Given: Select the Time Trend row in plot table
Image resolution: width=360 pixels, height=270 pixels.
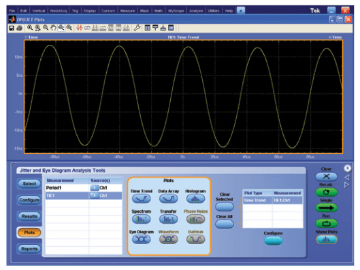Looking at the screenshot, I should click(x=273, y=200).
